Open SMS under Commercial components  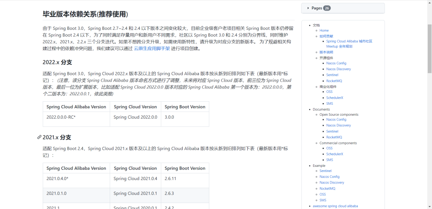(330, 160)
